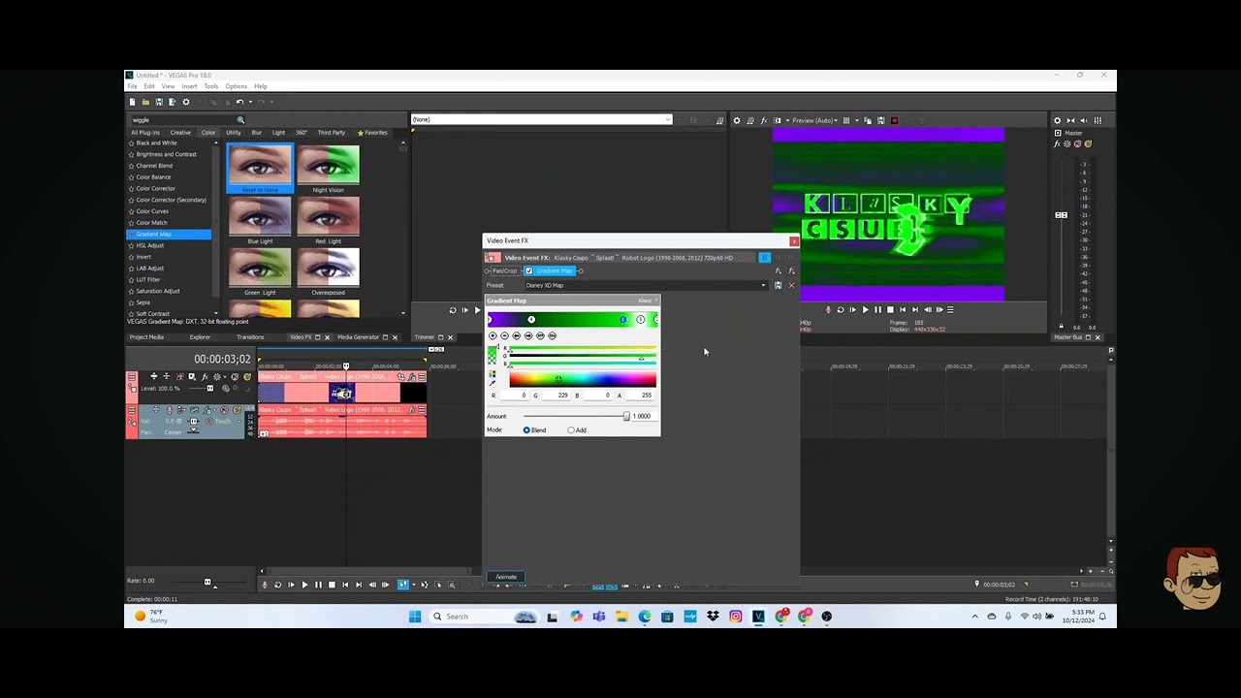Delete the Gradient Map preset
The width and height of the screenshot is (1241, 698).
click(x=791, y=285)
